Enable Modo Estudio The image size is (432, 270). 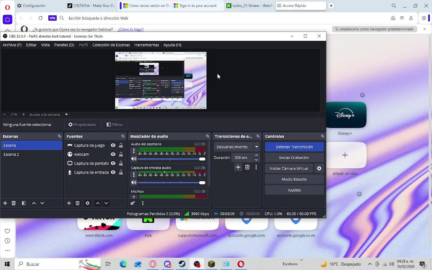294,179
